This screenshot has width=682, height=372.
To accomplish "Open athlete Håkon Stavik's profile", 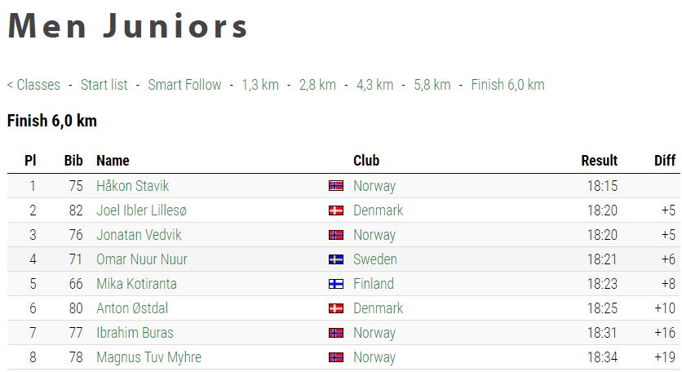I will tap(133, 186).
